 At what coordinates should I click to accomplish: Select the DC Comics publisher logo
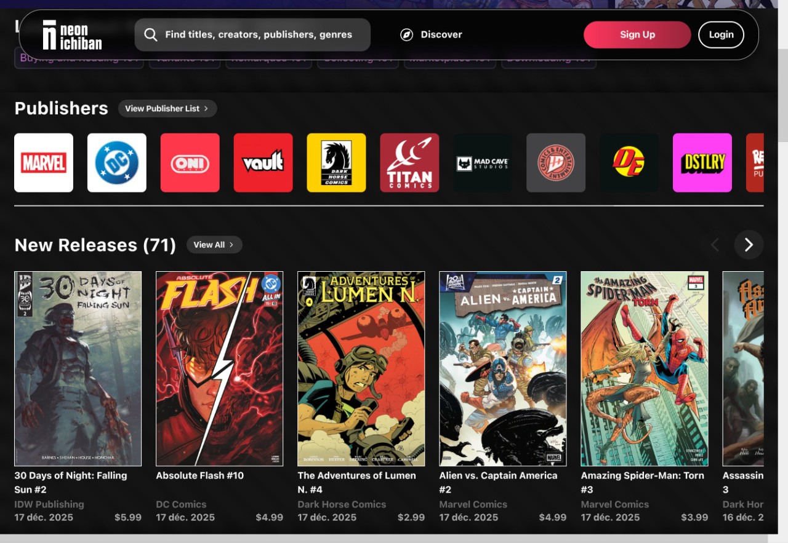point(117,163)
